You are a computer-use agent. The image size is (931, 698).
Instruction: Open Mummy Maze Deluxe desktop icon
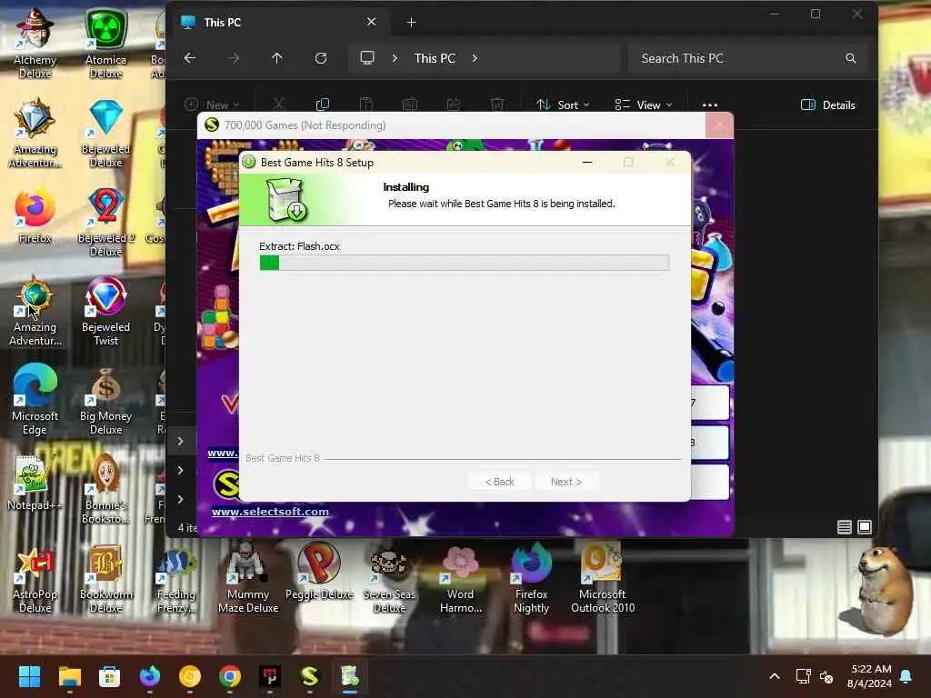pyautogui.click(x=247, y=578)
